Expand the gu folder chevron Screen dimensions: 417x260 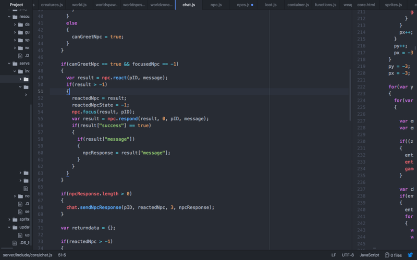(x=15, y=32)
